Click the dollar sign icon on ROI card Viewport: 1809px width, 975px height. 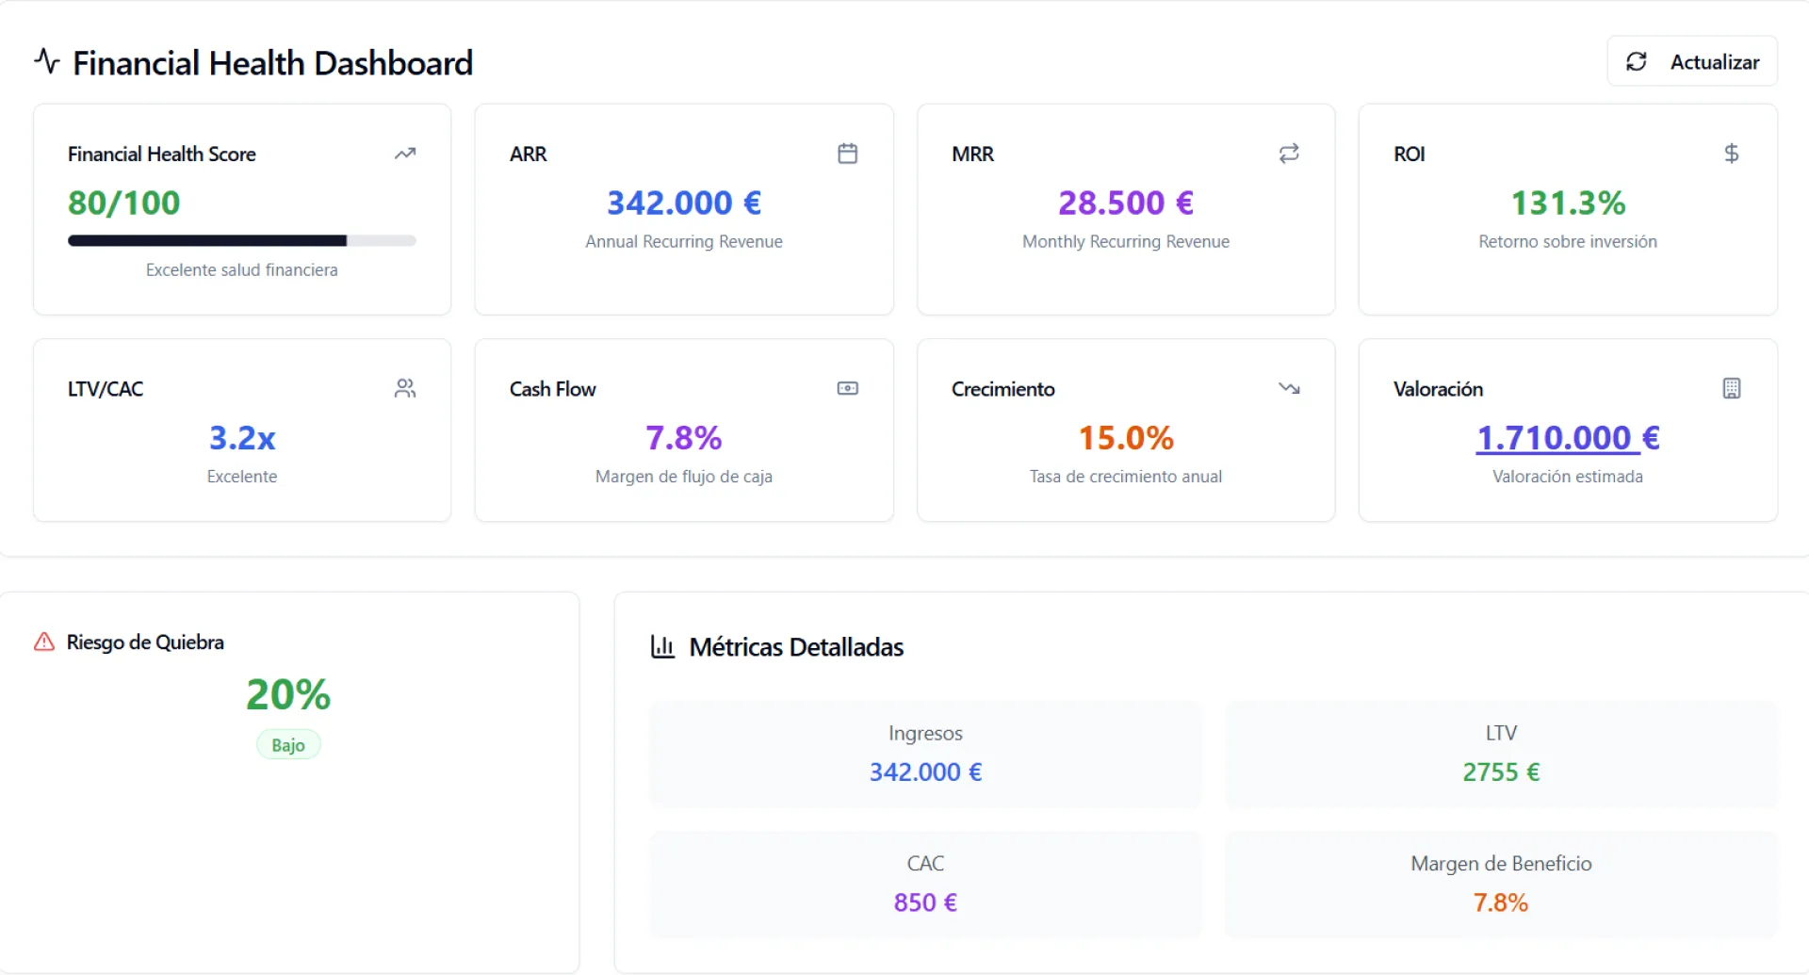[1732, 154]
